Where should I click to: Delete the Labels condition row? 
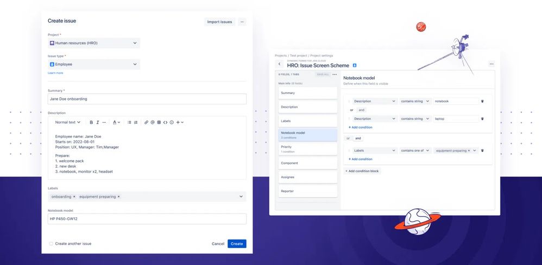tap(483, 150)
